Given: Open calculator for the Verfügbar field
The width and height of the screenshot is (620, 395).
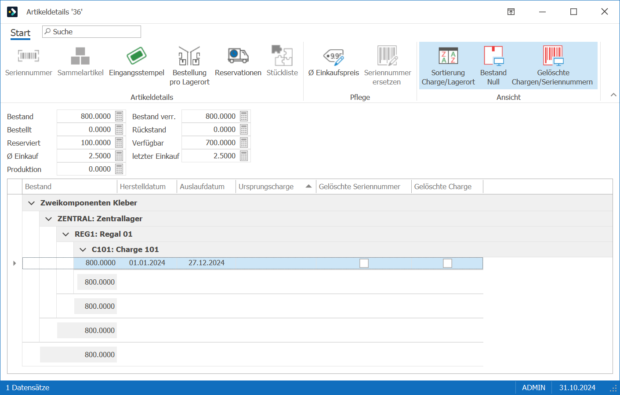Looking at the screenshot, I should [x=244, y=143].
